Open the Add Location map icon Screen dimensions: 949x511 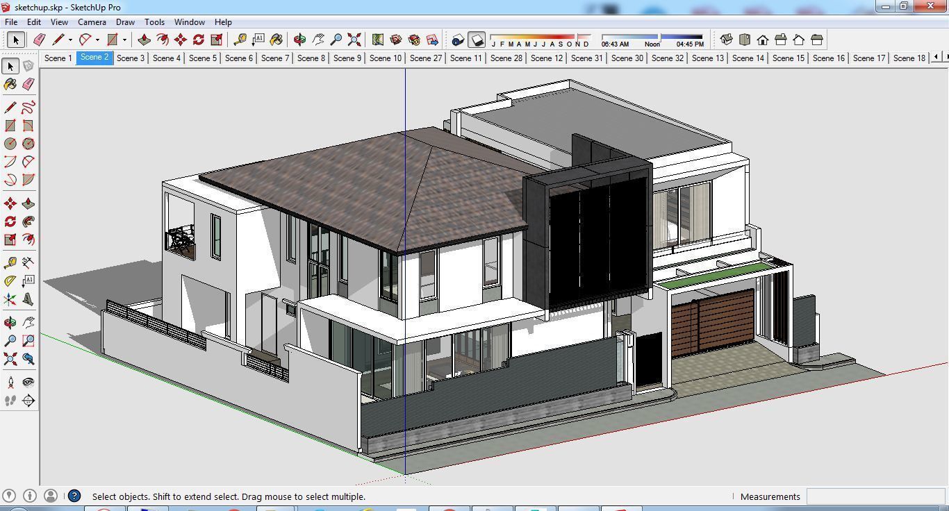378,40
